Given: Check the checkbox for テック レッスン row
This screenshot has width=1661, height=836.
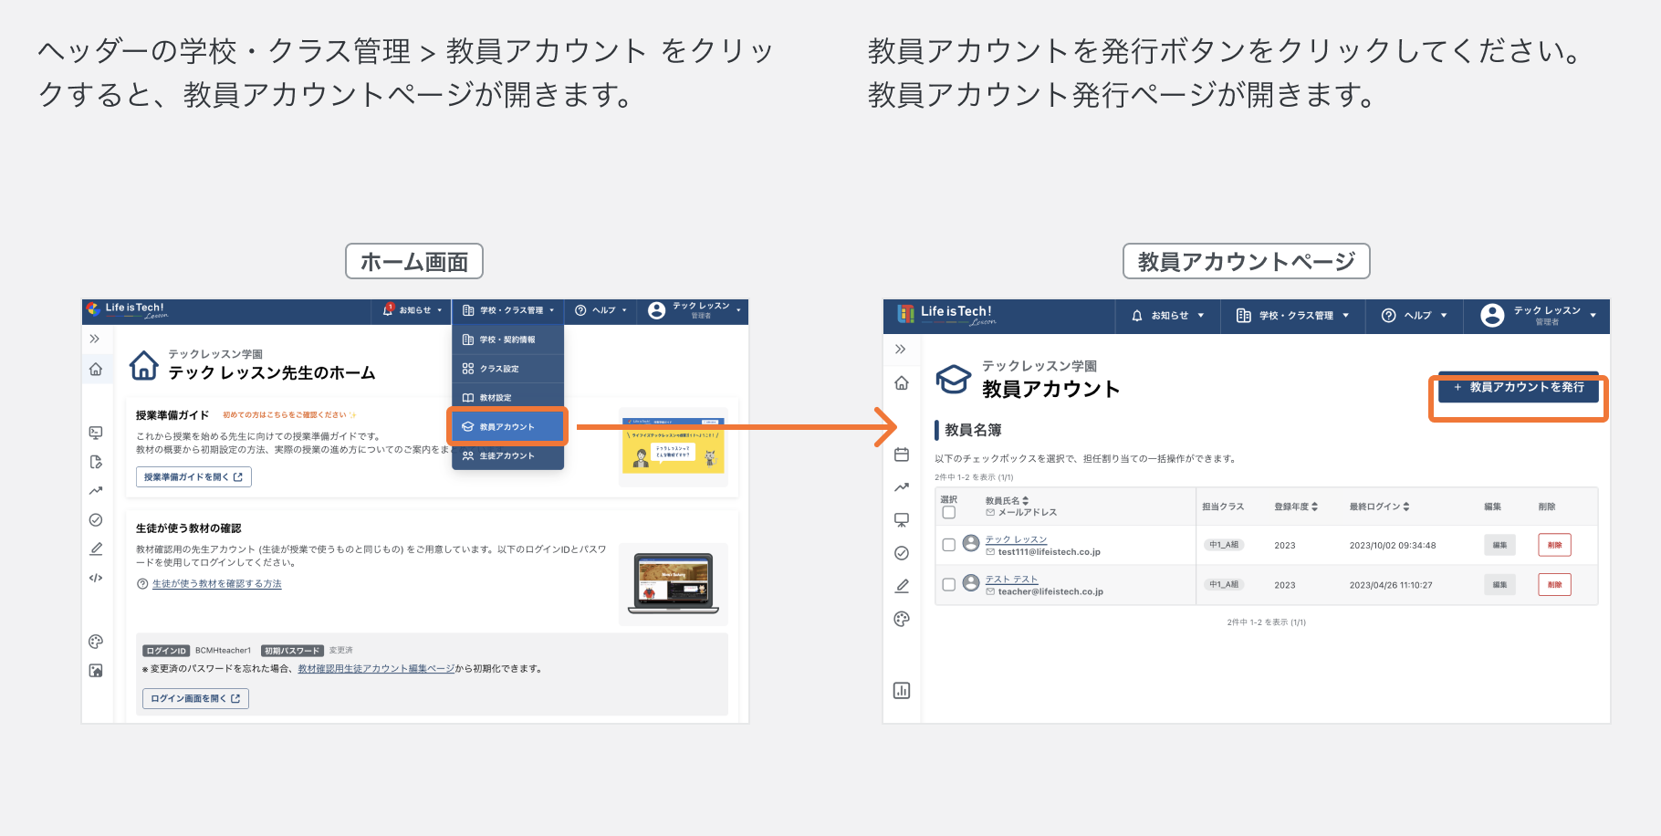Looking at the screenshot, I should pyautogui.click(x=948, y=545).
